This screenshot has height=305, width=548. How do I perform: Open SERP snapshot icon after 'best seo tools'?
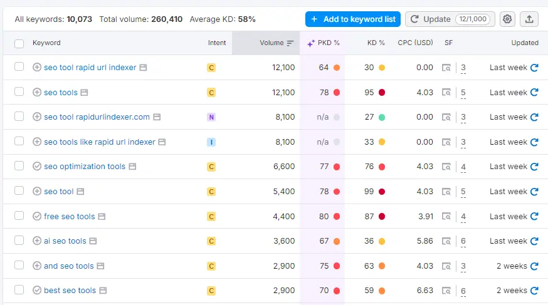point(103,291)
